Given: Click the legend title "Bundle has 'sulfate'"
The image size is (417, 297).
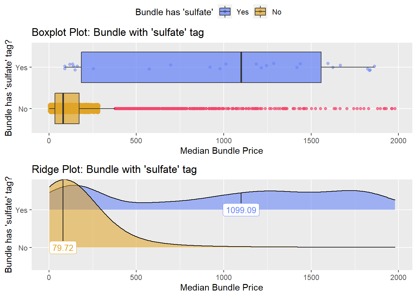Looking at the screenshot, I should 174,12.
